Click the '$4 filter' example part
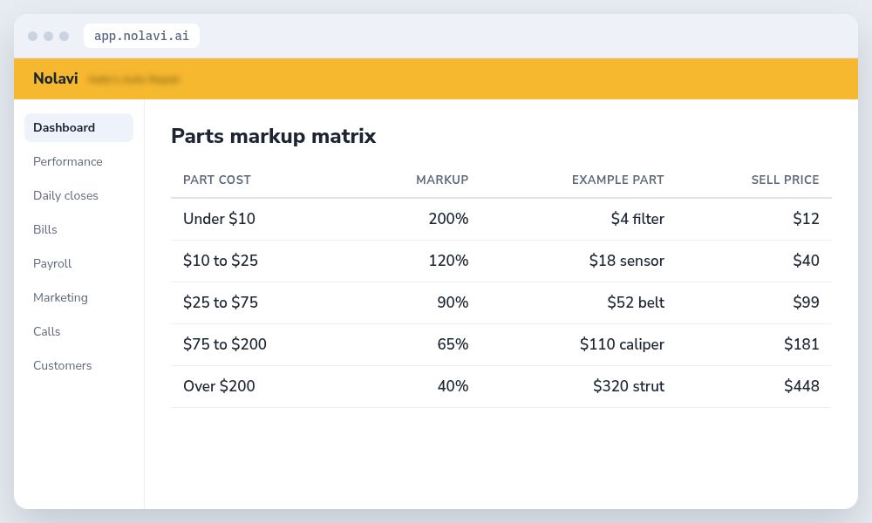 637,219
